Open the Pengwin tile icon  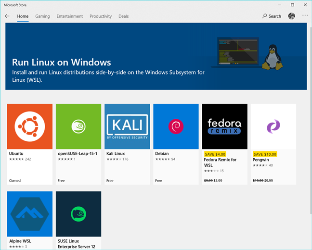click(273, 126)
